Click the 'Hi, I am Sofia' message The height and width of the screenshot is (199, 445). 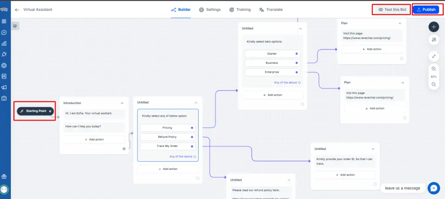[94, 113]
